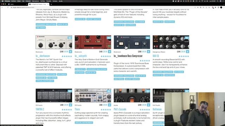This screenshot has width=225, height=126.
Task: Open the Apple menu icon
Action: pyautogui.click(x=2, y=1)
